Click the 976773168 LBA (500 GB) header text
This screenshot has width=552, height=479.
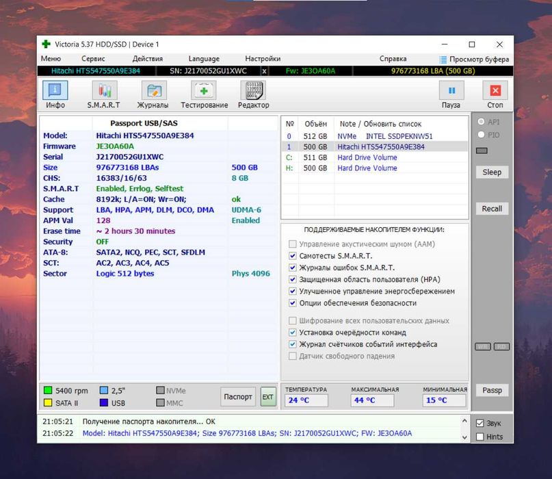pos(433,71)
